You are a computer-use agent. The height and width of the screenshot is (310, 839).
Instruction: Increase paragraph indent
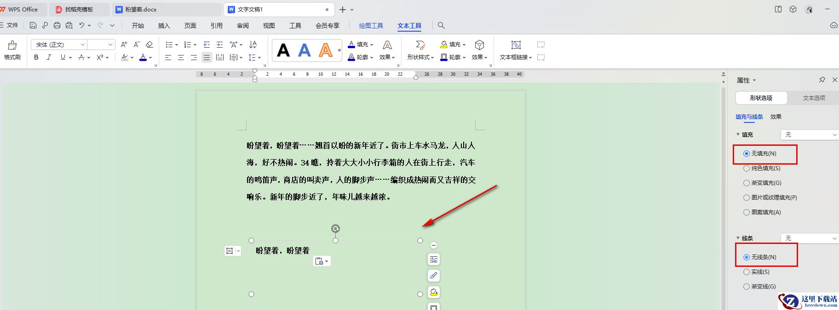click(219, 44)
